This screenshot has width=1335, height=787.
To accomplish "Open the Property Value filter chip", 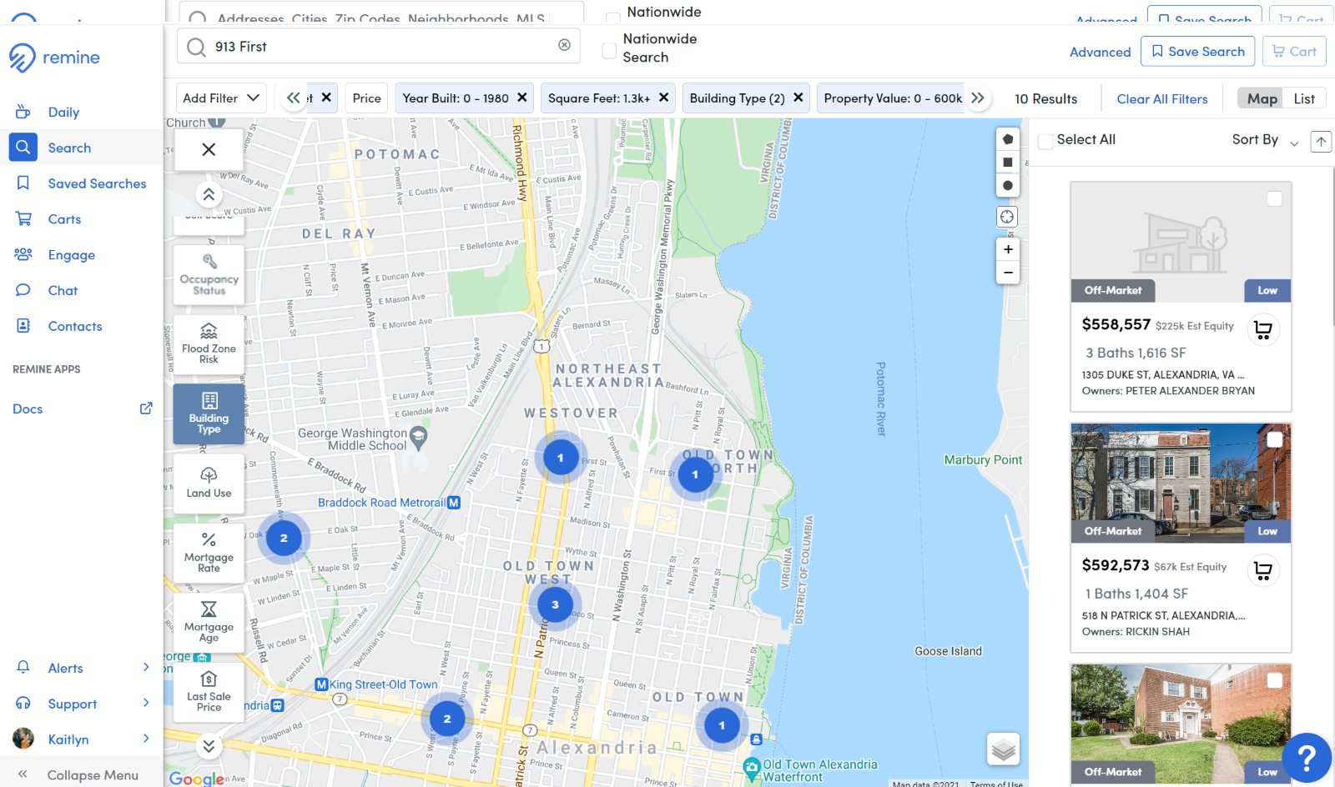I will (893, 98).
